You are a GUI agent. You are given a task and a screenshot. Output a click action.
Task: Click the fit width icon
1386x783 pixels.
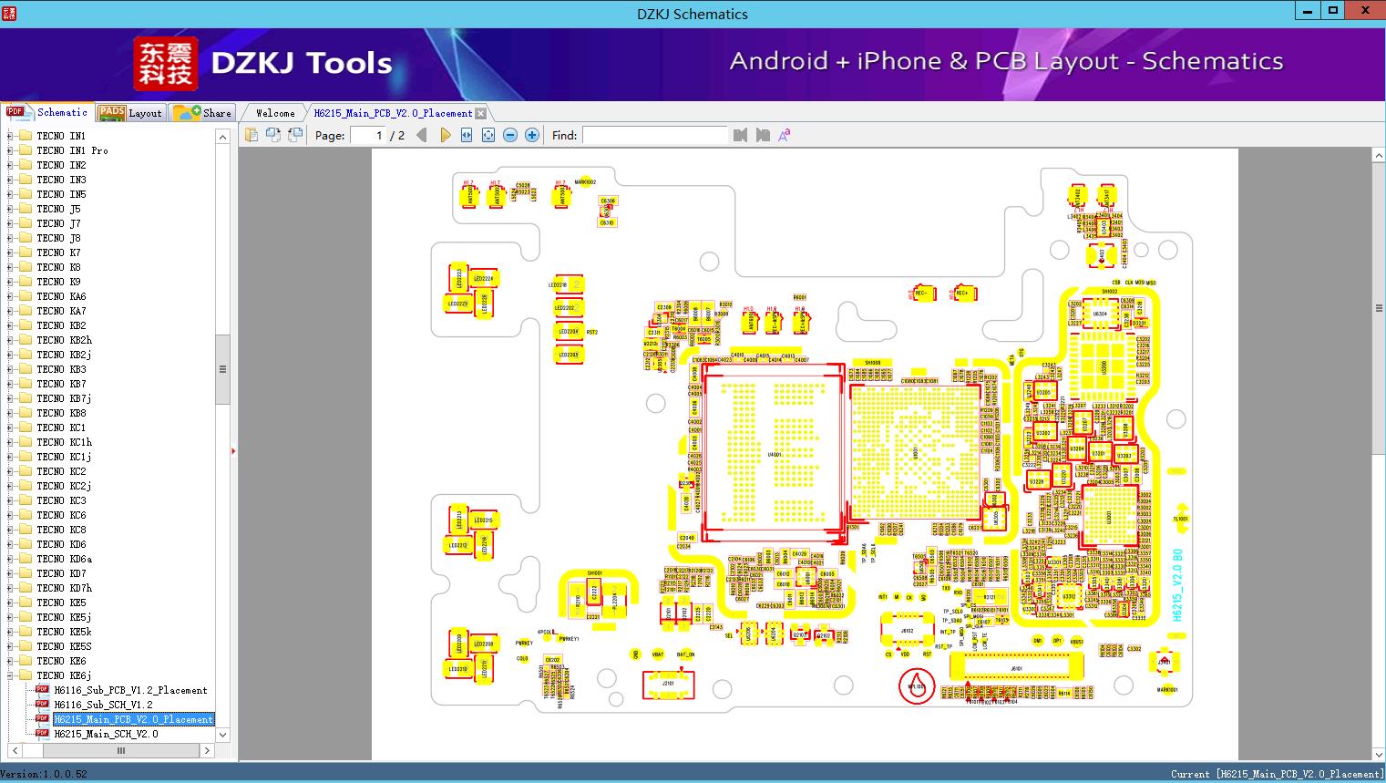pyautogui.click(x=467, y=135)
